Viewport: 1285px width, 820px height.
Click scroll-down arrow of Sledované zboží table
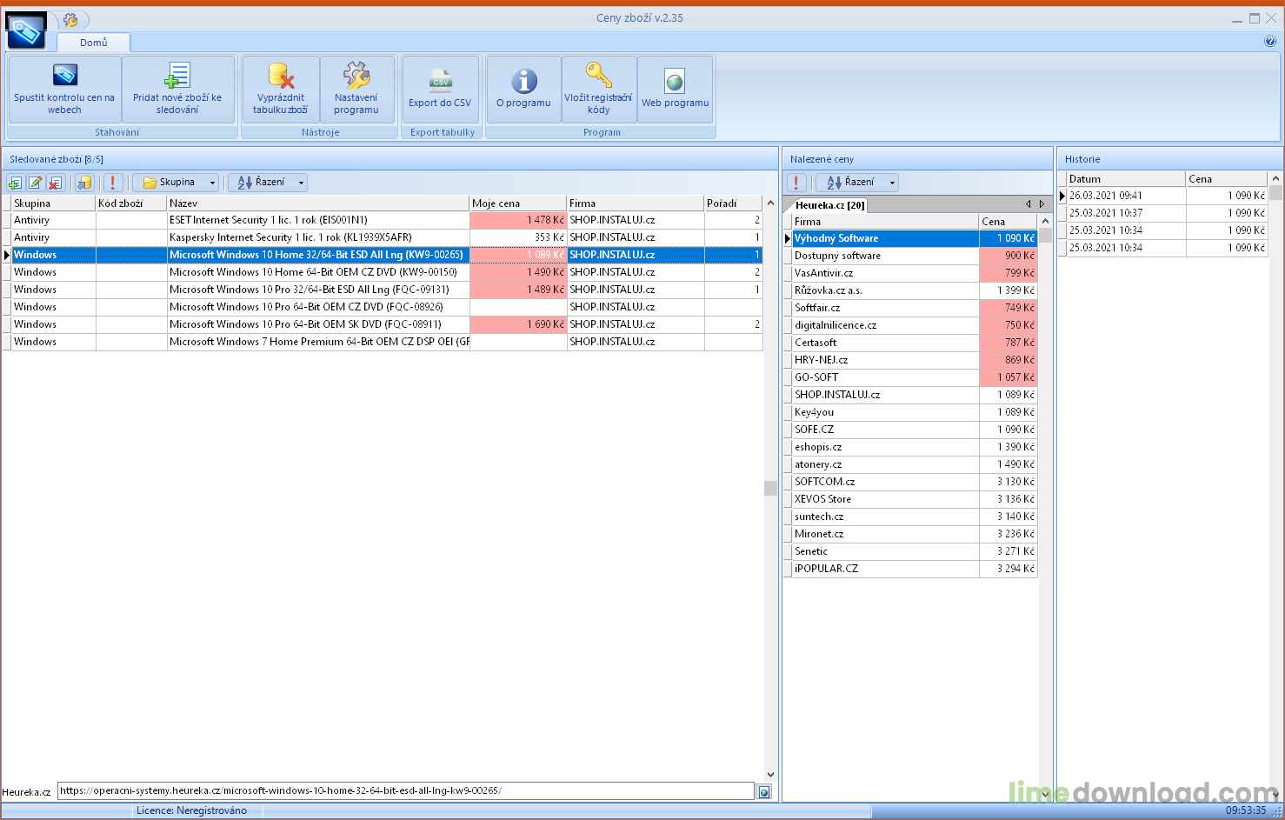770,775
